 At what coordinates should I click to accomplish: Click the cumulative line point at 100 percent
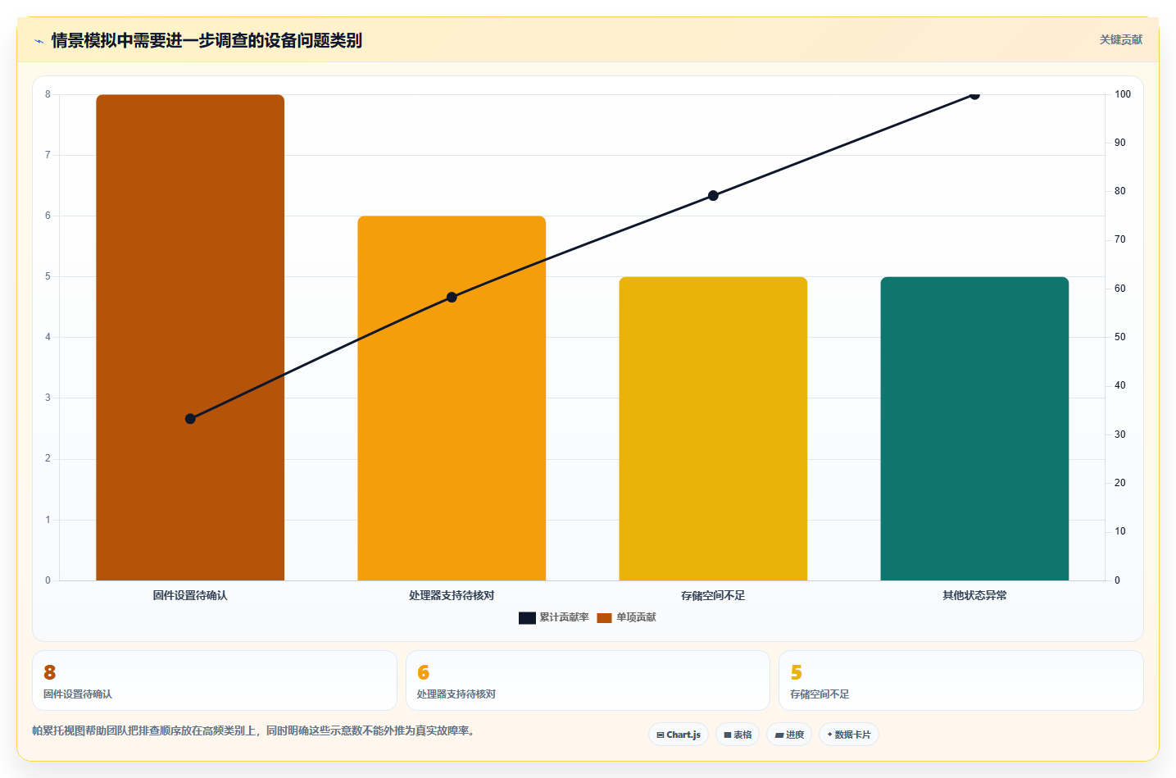point(974,95)
